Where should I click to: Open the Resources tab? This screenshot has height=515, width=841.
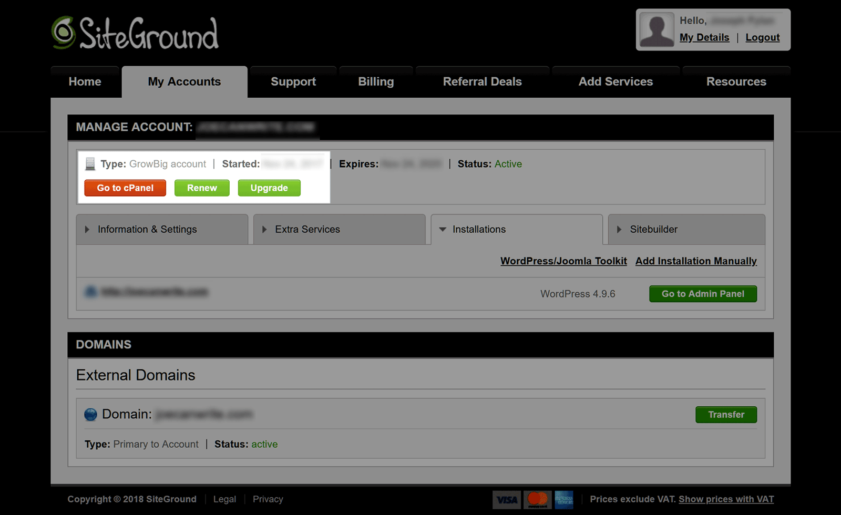[736, 82]
